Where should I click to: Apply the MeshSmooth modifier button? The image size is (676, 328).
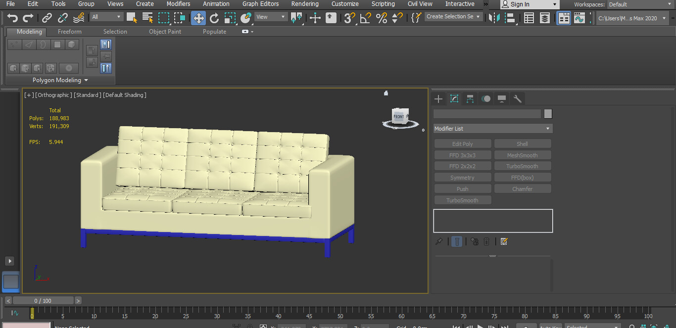523,154
